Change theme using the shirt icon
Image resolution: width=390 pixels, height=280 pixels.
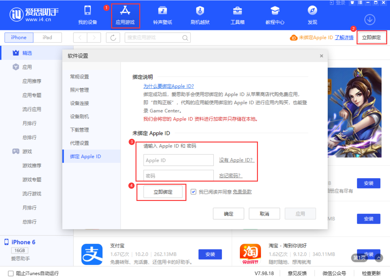[x=352, y=3]
